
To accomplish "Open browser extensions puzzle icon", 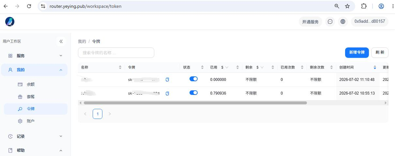I will pyautogui.click(x=364, y=6).
